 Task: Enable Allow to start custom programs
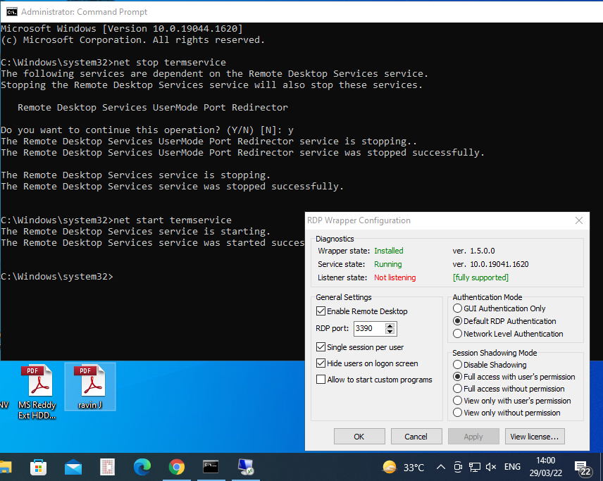coord(321,380)
